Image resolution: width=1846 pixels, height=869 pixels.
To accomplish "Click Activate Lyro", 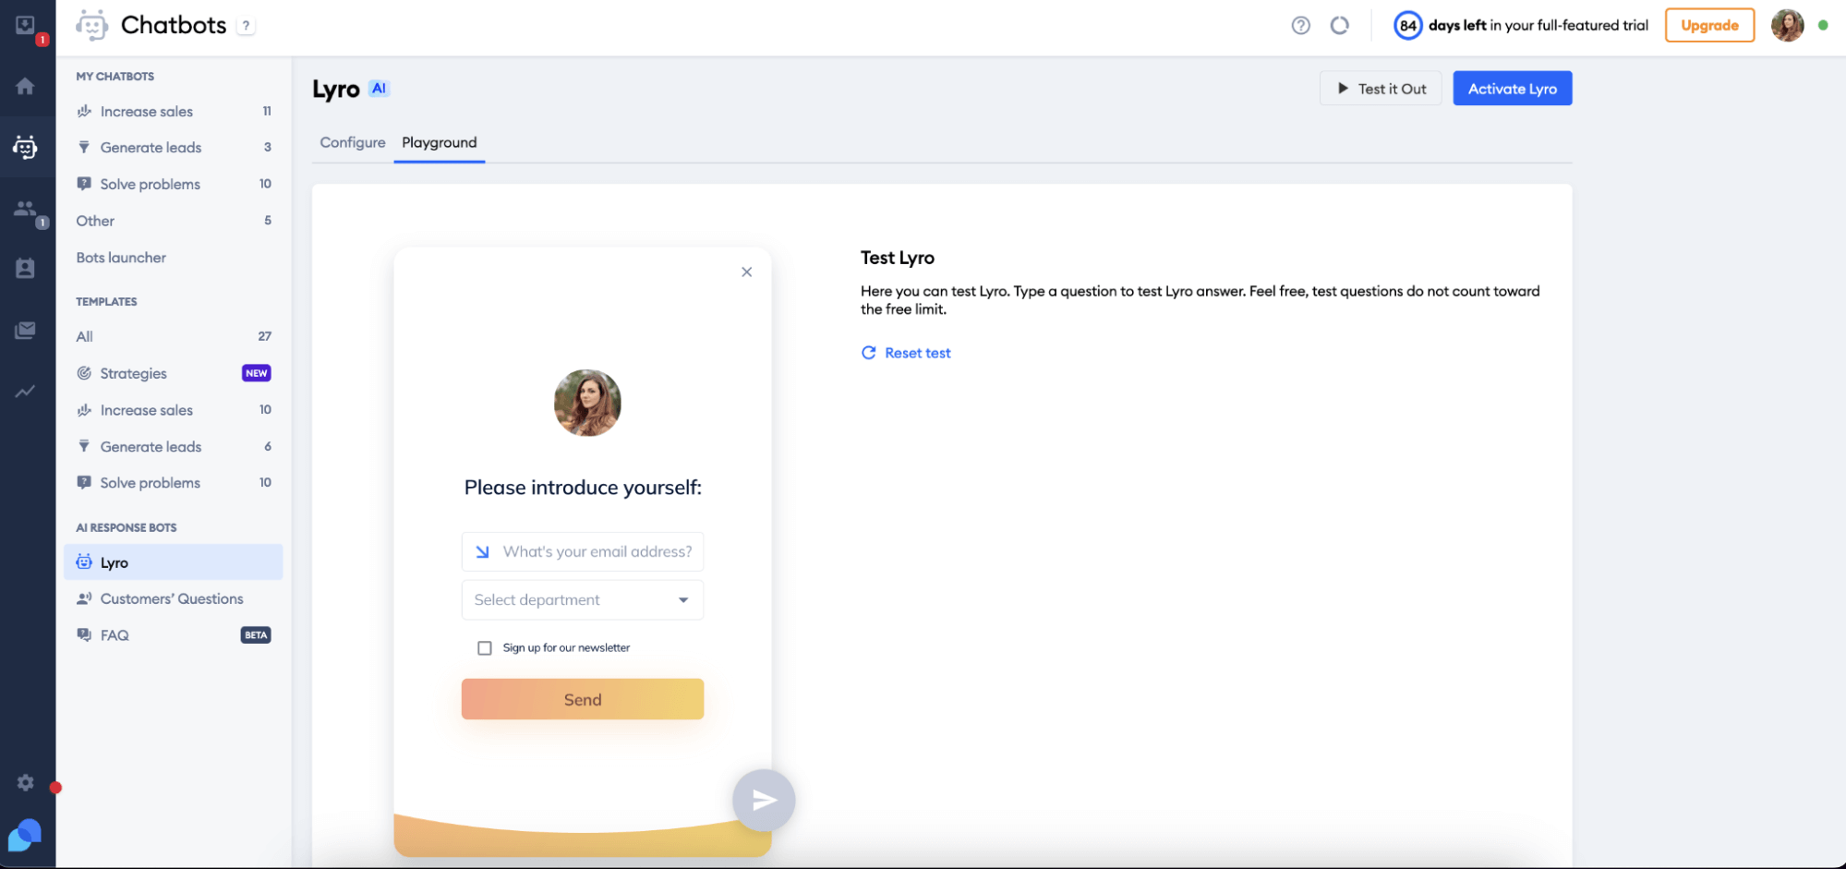I will [x=1512, y=89].
